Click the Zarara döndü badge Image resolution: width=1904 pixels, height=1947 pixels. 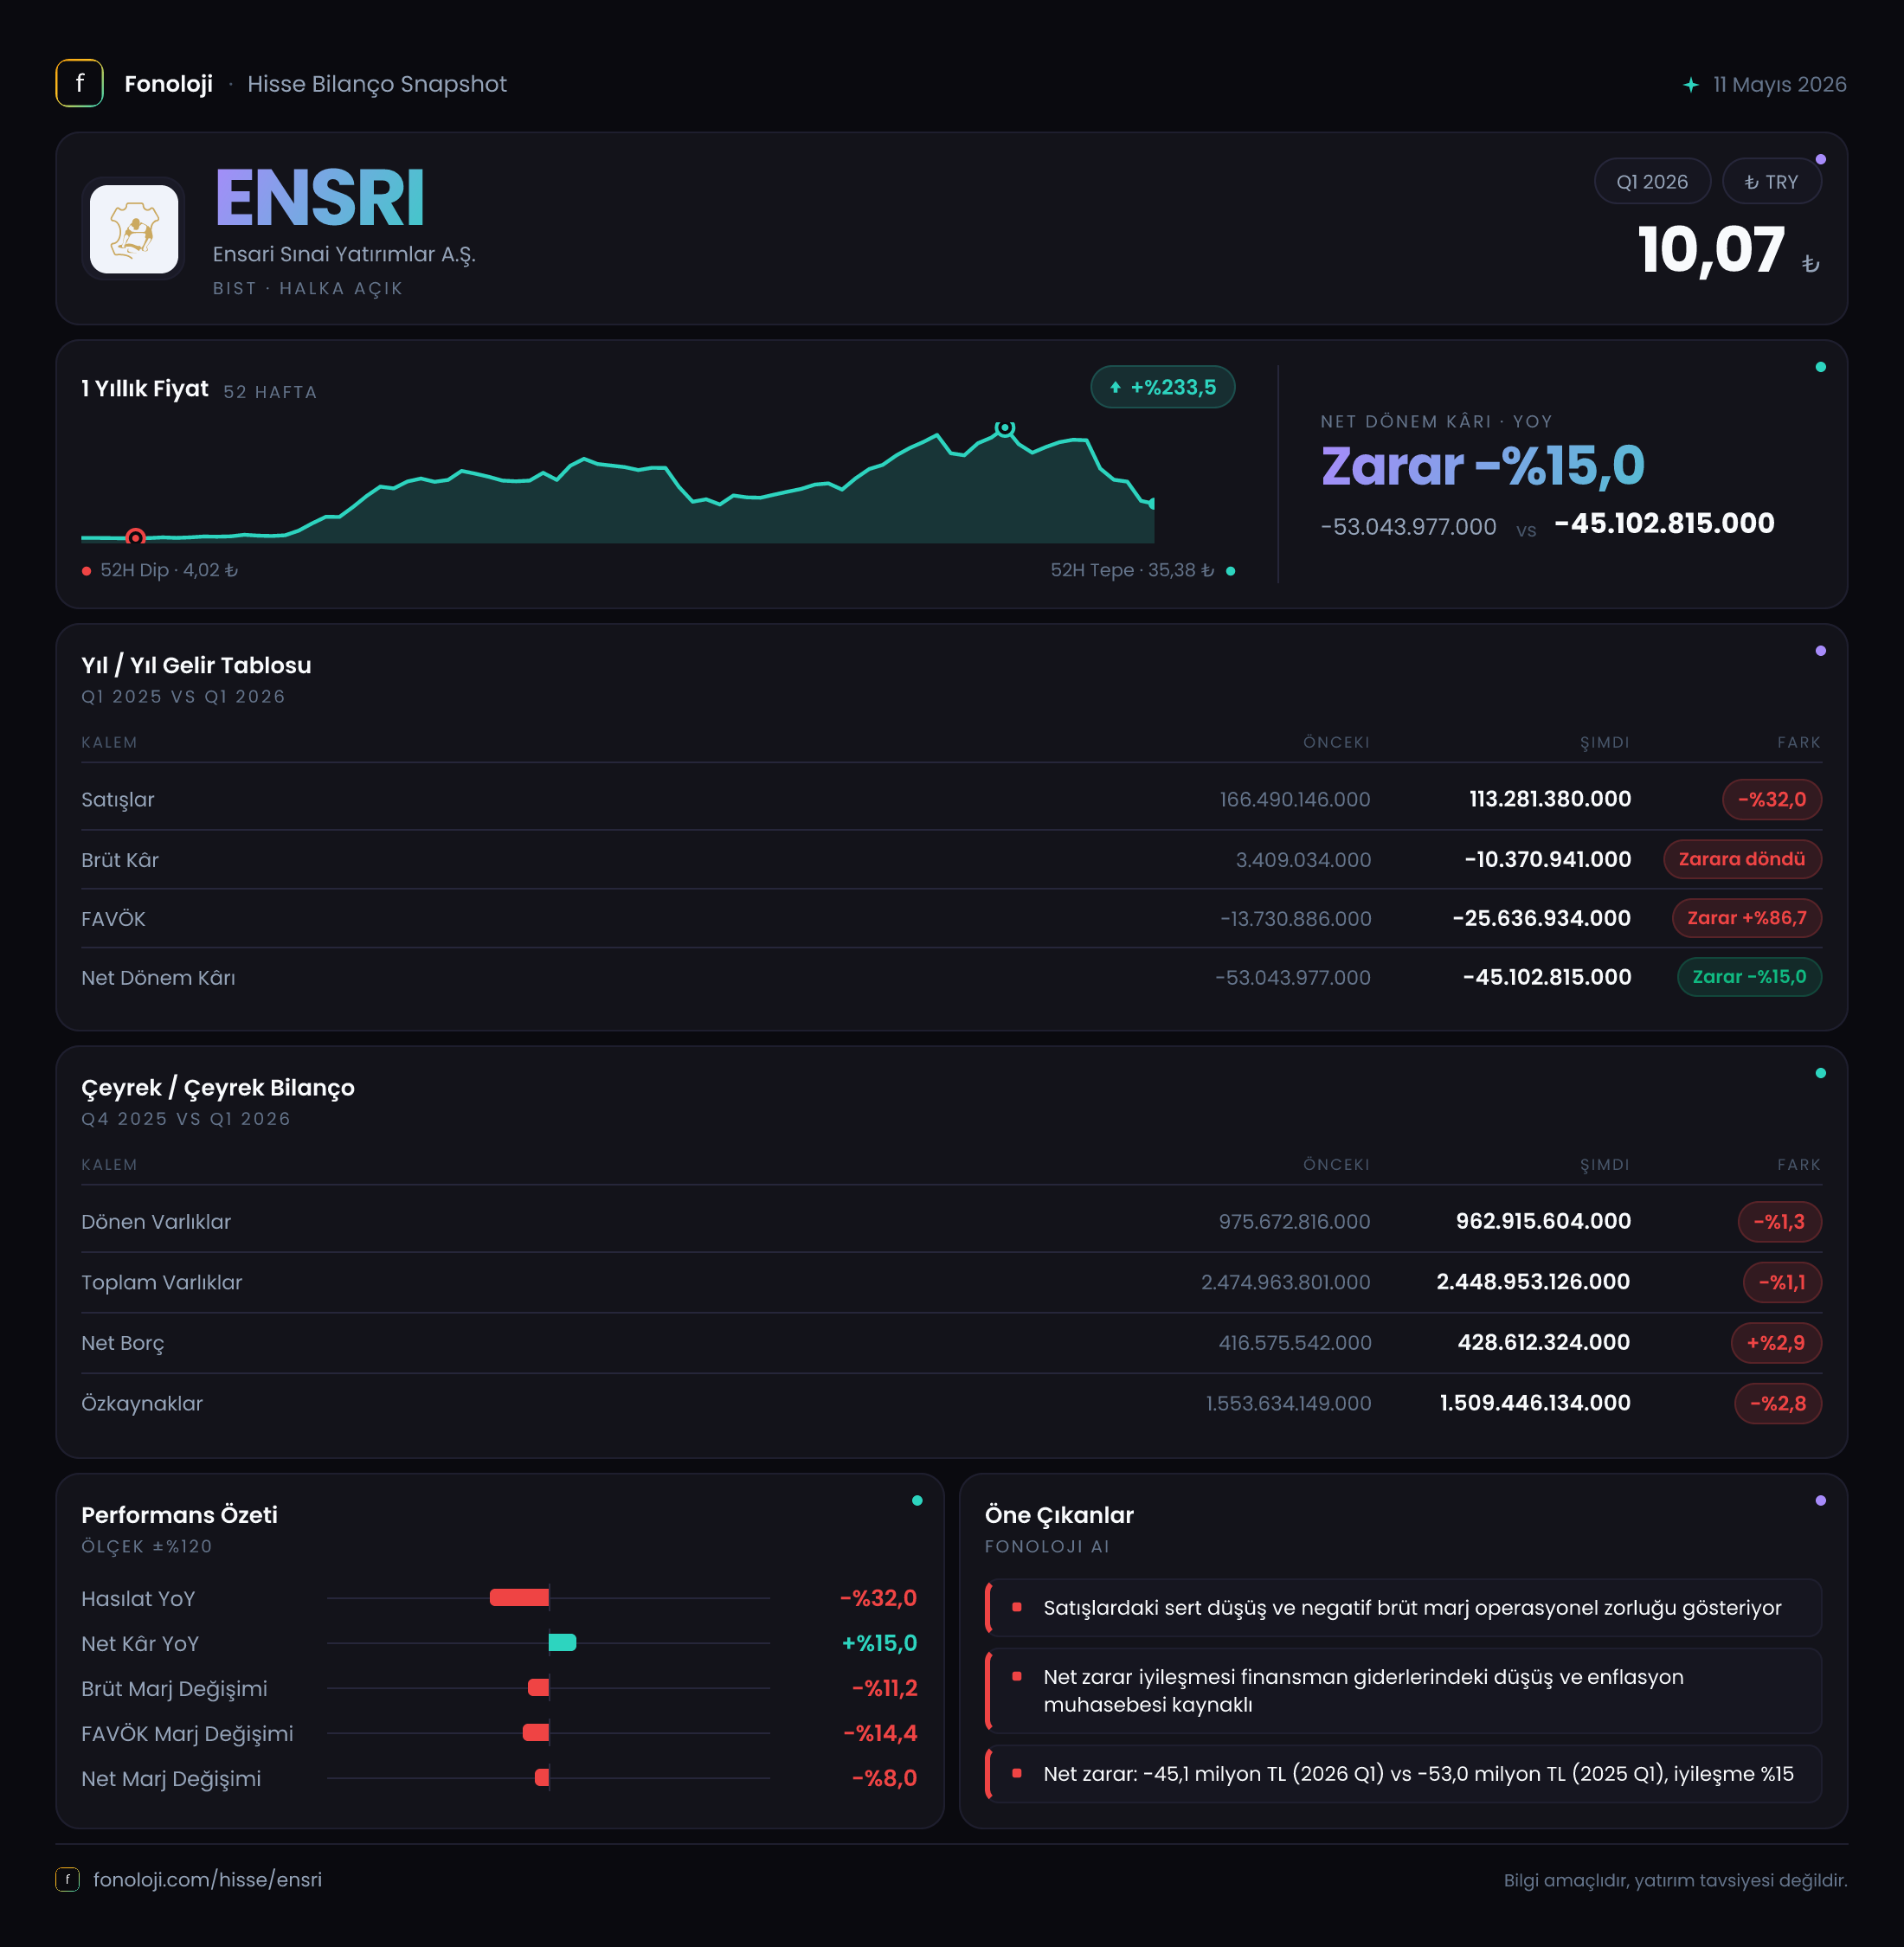coord(1742,860)
